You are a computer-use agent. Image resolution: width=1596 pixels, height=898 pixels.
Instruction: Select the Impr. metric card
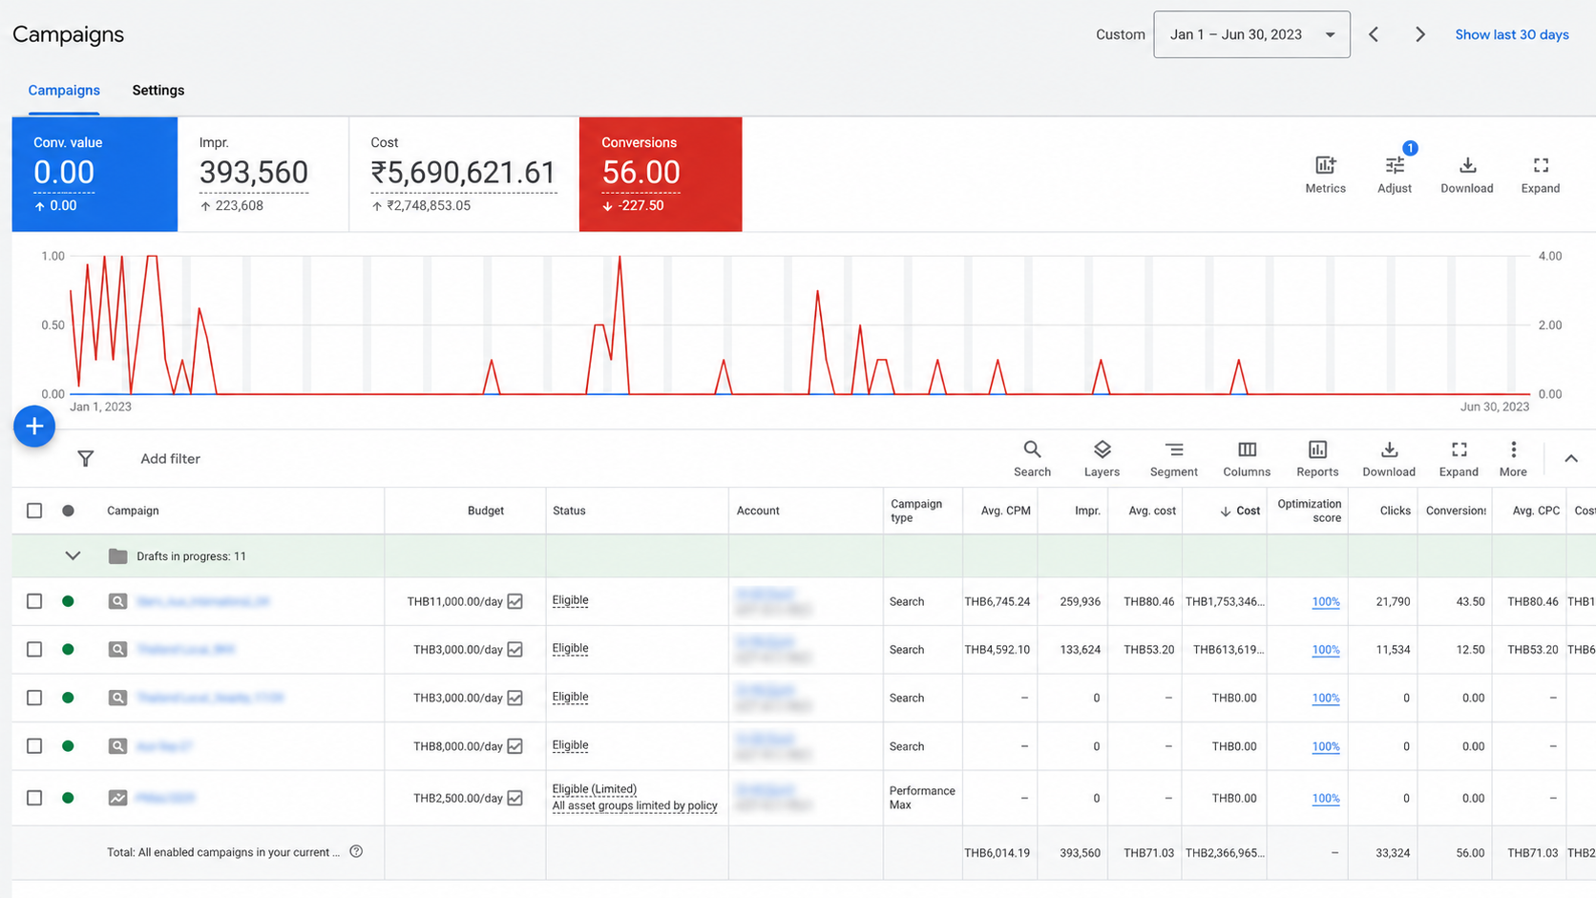pyautogui.click(x=263, y=175)
